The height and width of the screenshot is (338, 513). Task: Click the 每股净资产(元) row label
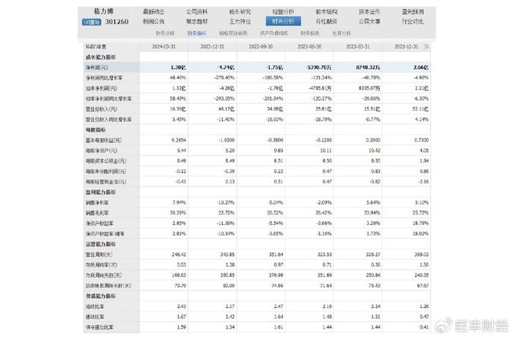101,150
